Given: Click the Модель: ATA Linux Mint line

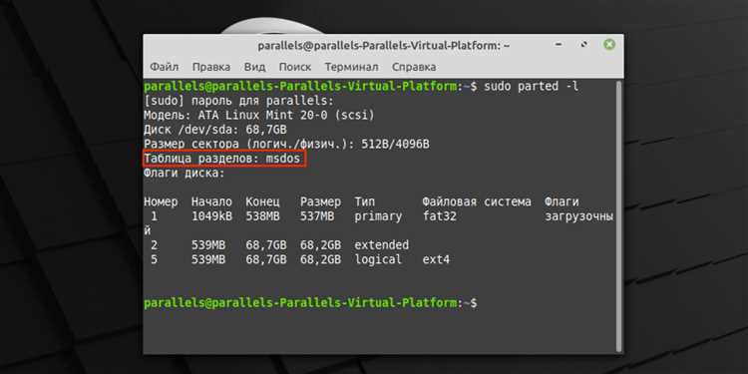Looking at the screenshot, I should pos(259,116).
